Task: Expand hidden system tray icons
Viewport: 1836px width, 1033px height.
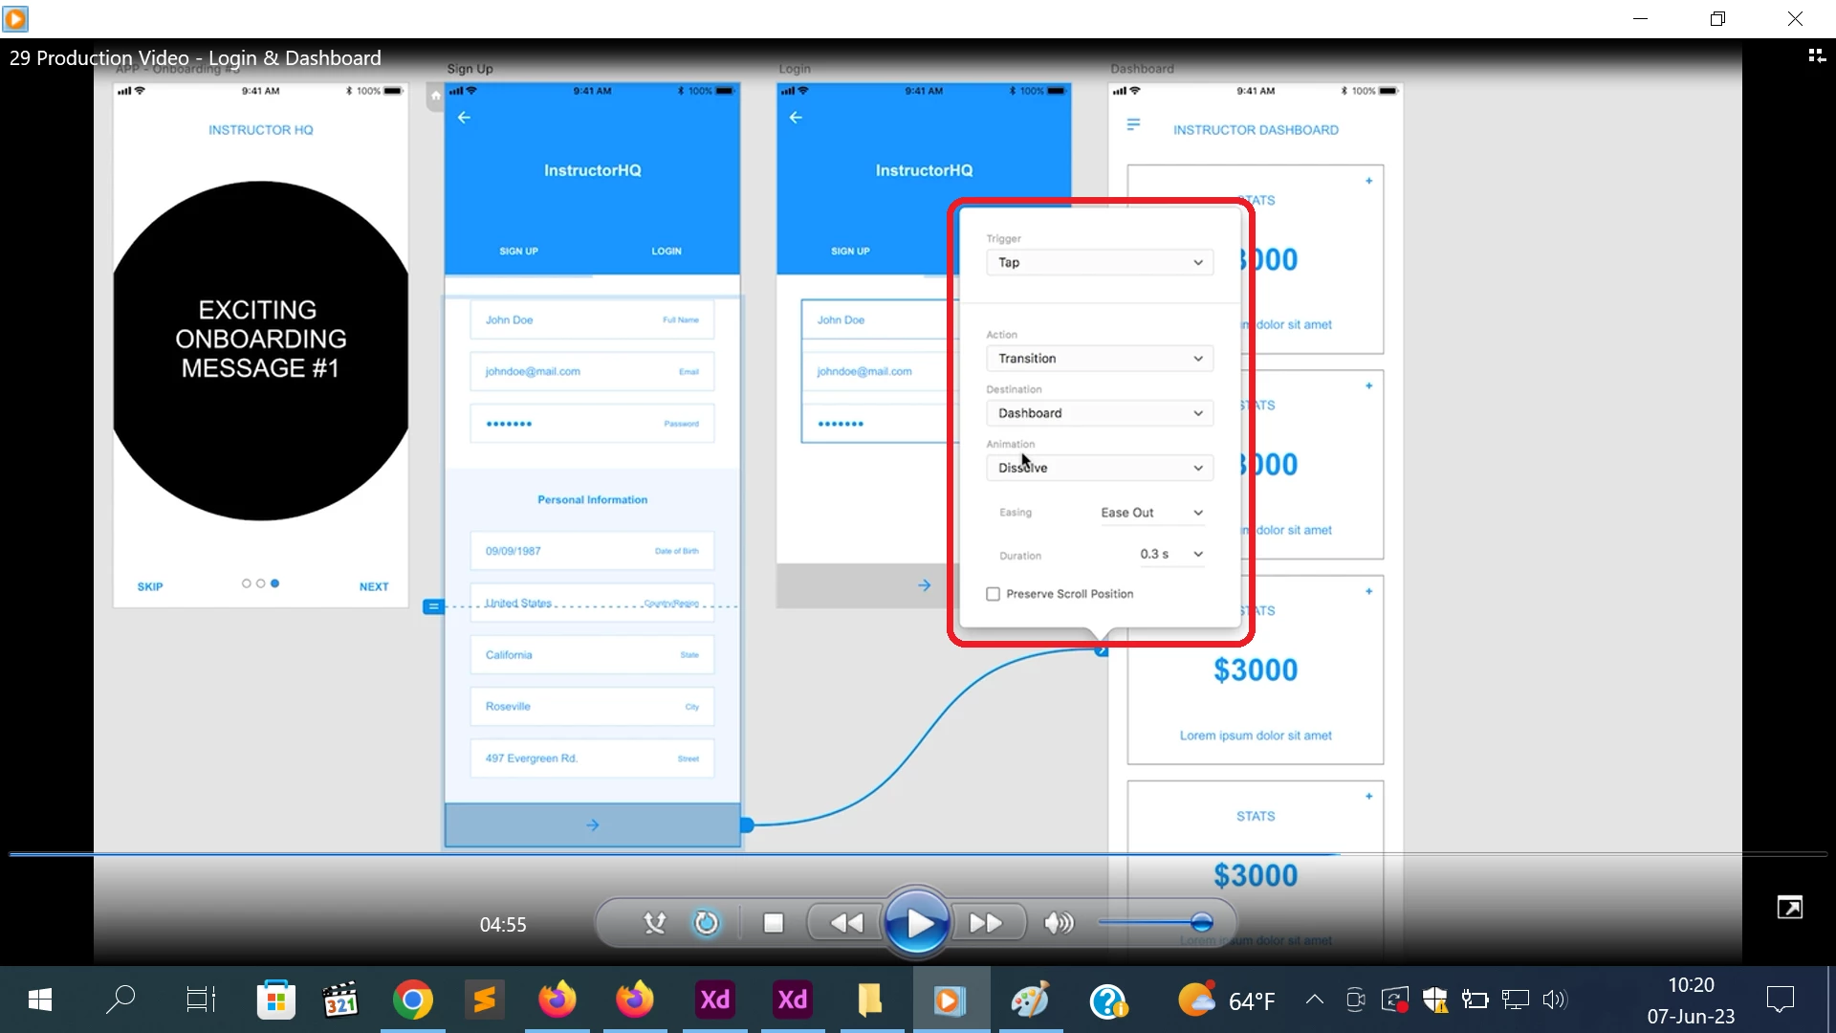Action: pos(1315,1000)
